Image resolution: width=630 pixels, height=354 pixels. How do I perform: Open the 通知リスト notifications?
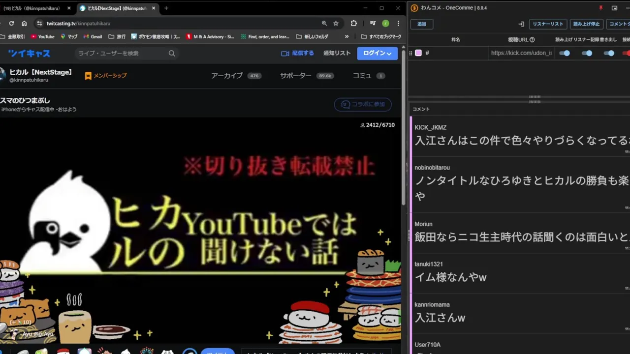(x=337, y=53)
